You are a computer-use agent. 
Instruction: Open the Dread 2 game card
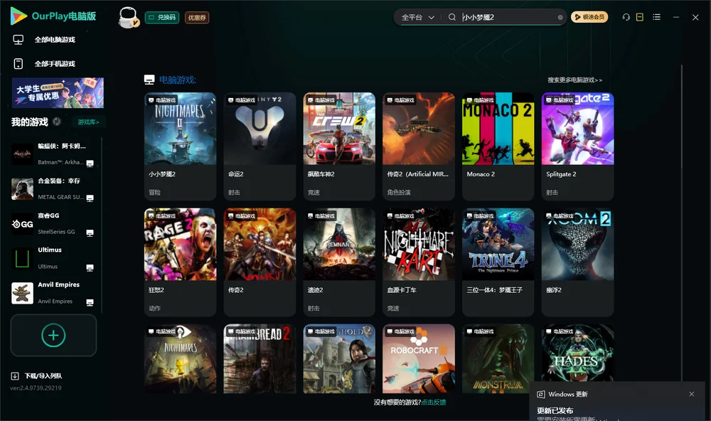point(260,358)
